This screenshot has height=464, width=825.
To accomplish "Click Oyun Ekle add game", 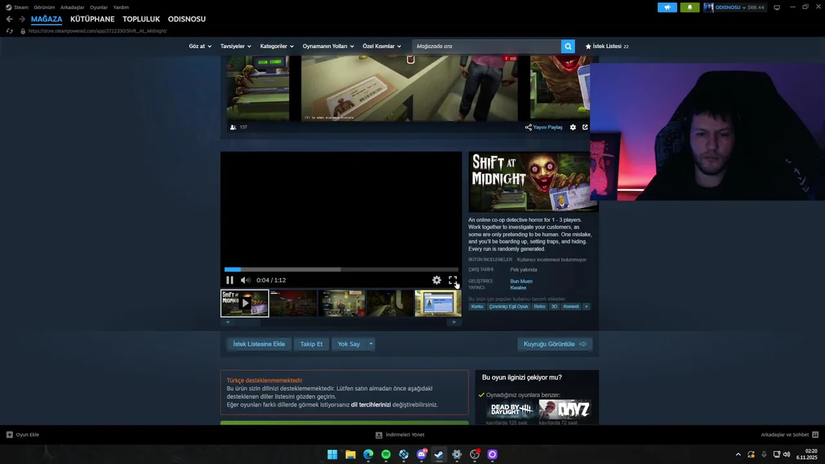I will coord(23,435).
